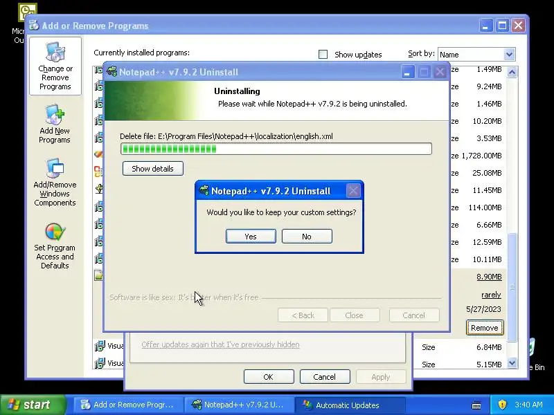
Task: Switch to Notepad++ Uninstall taskbar item
Action: point(239,405)
